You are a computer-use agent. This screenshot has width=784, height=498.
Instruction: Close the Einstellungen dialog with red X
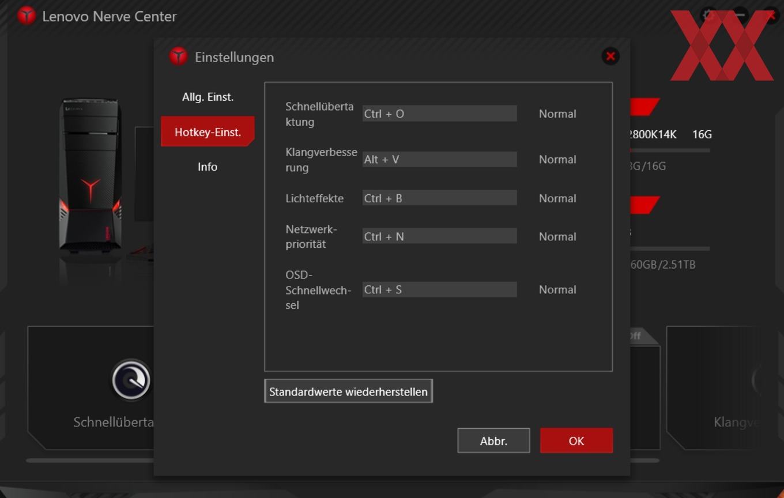(610, 56)
